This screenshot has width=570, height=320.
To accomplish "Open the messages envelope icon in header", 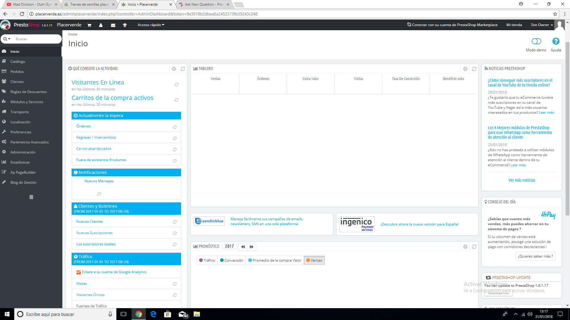I will [x=113, y=25].
